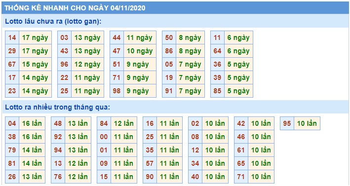Image resolution: width=350 pixels, height=186 pixels.
Task: Click the '12 ngày' cell
Action: coord(87,65)
